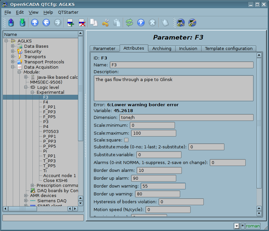The height and width of the screenshot is (231, 269).
Task: Click the Siemens DAQ logo icon
Action: 33,201
